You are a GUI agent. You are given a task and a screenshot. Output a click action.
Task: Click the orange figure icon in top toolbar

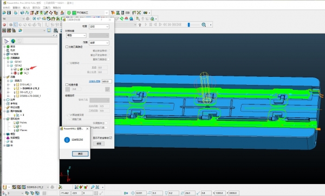coord(113,13)
